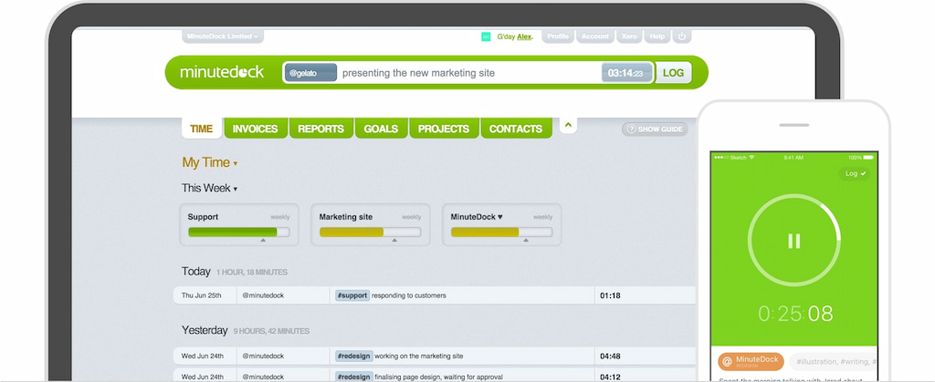
Task: Click 'working on the marketing site' entry text
Action: (x=418, y=356)
